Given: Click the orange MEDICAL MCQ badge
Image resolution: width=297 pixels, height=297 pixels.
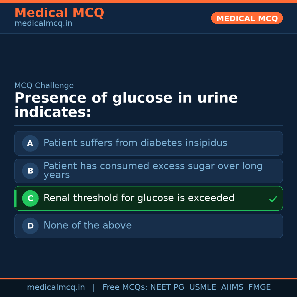Looking at the screenshot, I should pos(247,18).
